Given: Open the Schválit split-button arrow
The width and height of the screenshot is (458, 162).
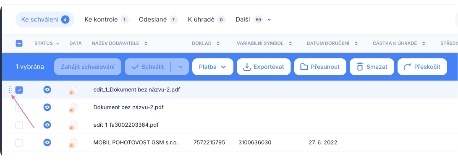Looking at the screenshot, I should pos(180,67).
